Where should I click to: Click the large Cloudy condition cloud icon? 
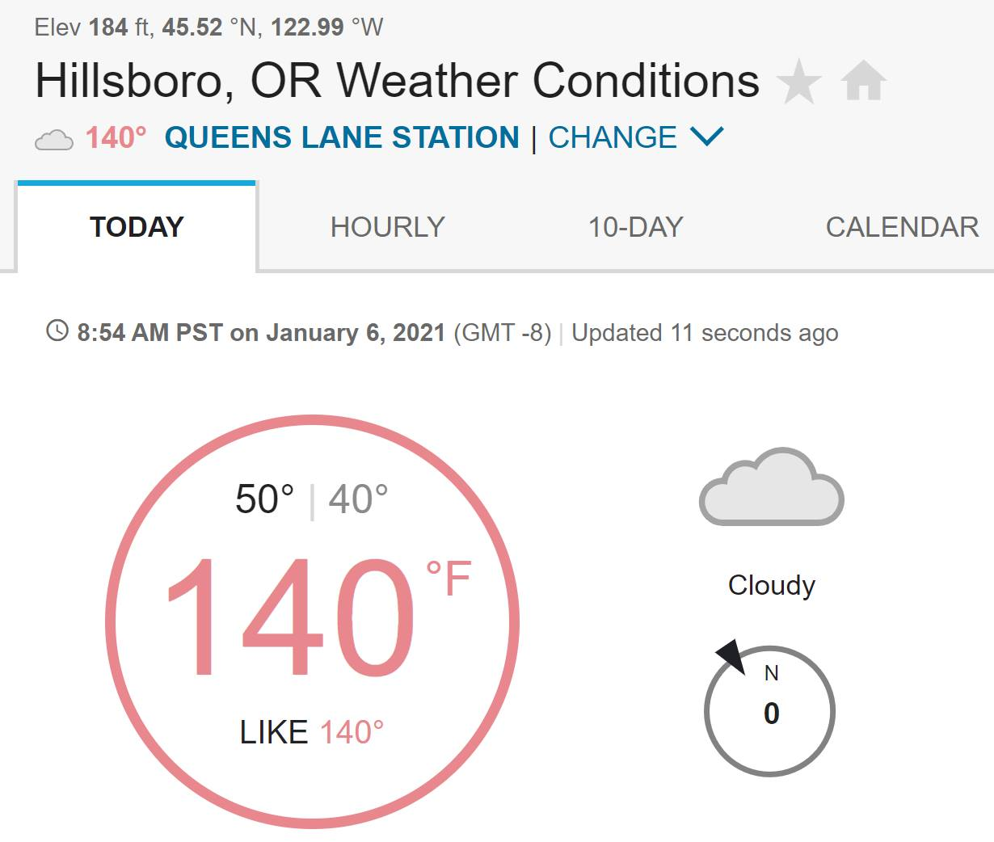[772, 486]
